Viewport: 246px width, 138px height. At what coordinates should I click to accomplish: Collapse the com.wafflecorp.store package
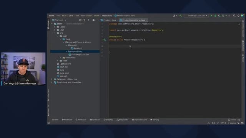63,42
